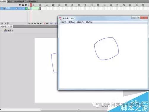Open 调试(D) menu in SWF window
The width and height of the screenshot is (149, 112).
[89, 22]
